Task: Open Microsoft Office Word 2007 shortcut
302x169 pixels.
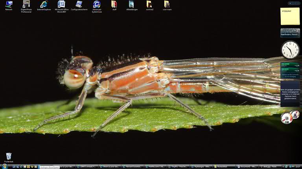Action: click(61, 7)
